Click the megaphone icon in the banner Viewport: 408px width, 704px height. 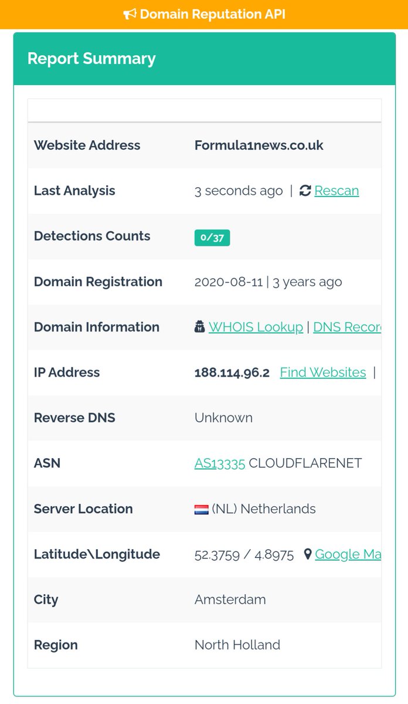[130, 14]
